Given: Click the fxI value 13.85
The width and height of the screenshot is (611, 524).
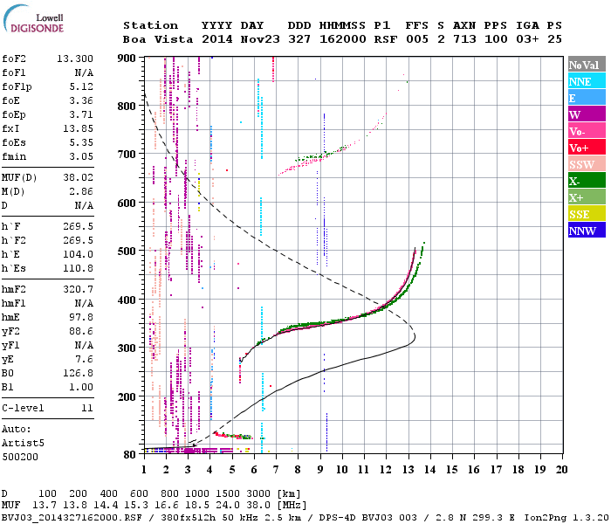Looking at the screenshot, I should 78,128.
